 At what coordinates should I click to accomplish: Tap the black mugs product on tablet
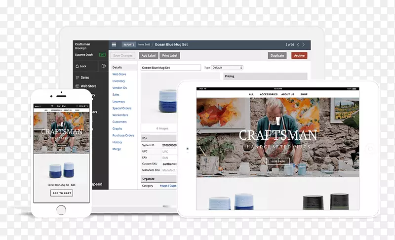[x=326, y=201]
